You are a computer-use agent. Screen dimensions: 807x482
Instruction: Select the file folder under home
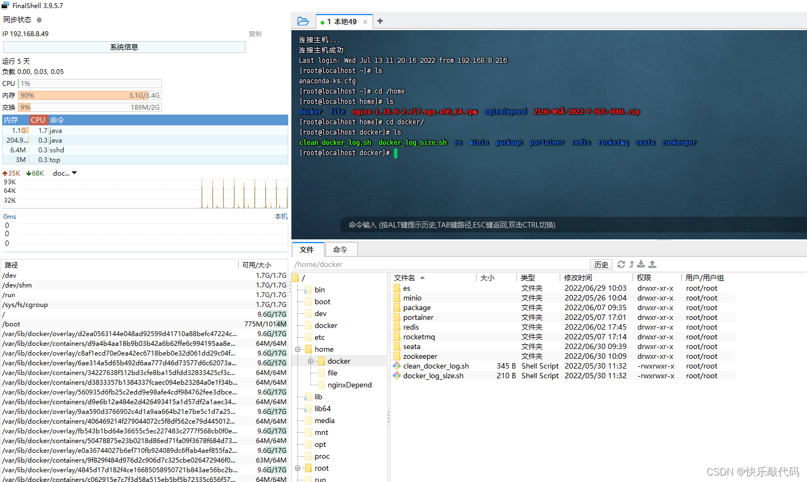coord(332,373)
